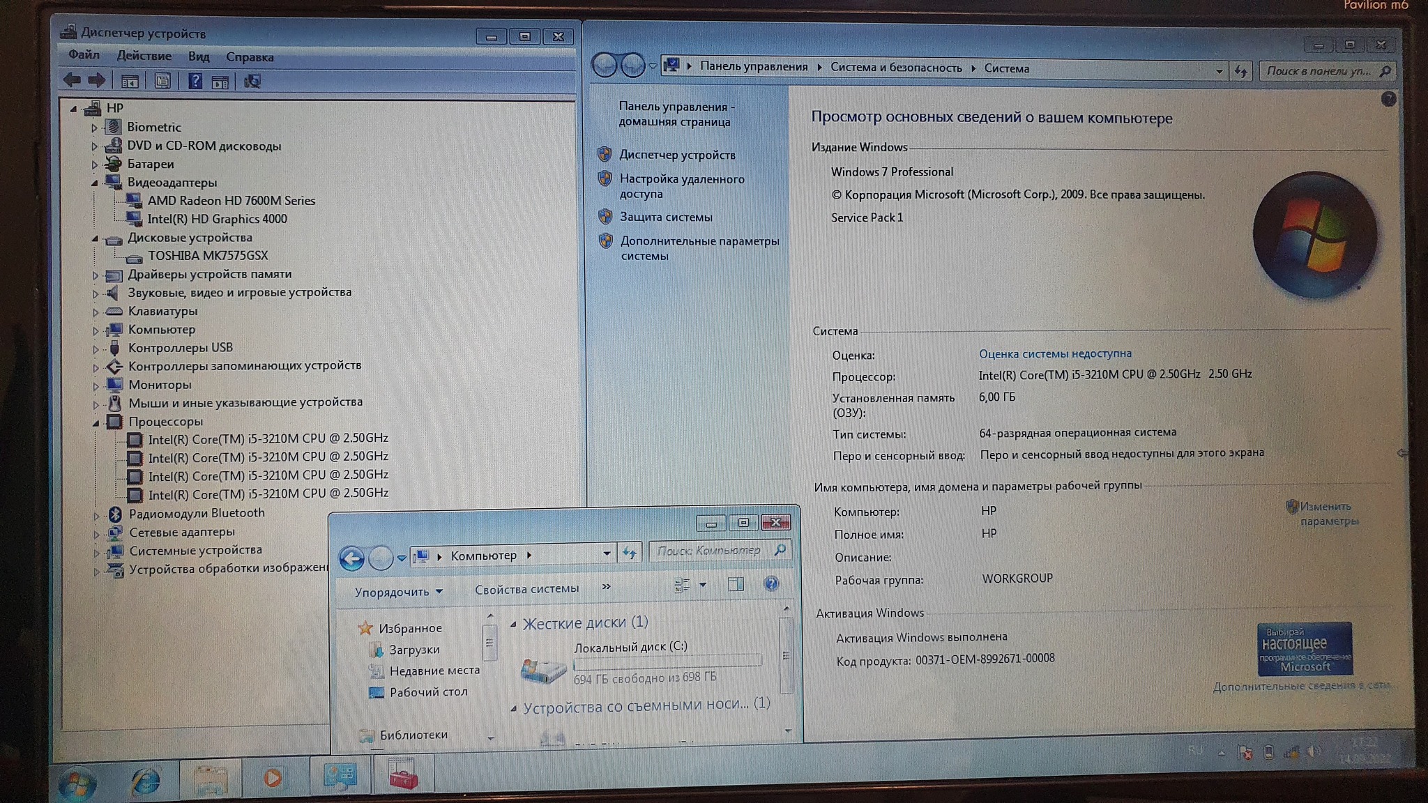
Task: Select AMD Radeon HD 7600M Series device
Action: coord(231,201)
